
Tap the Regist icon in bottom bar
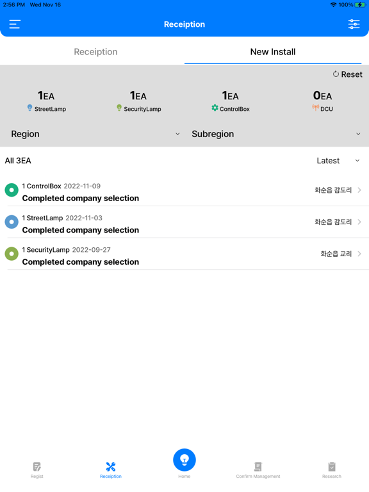coord(37,470)
